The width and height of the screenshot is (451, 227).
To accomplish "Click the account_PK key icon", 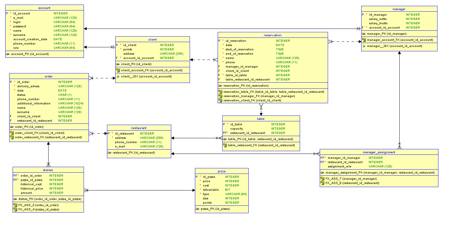I will pos(8,54).
